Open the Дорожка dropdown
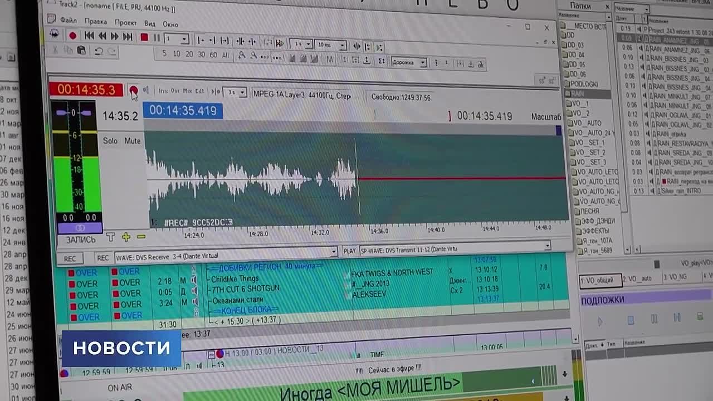The height and width of the screenshot is (401, 713). click(x=423, y=63)
